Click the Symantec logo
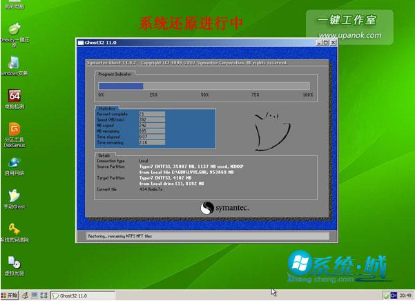Image resolution: width=415 pixels, height=301 pixels. tap(224, 208)
